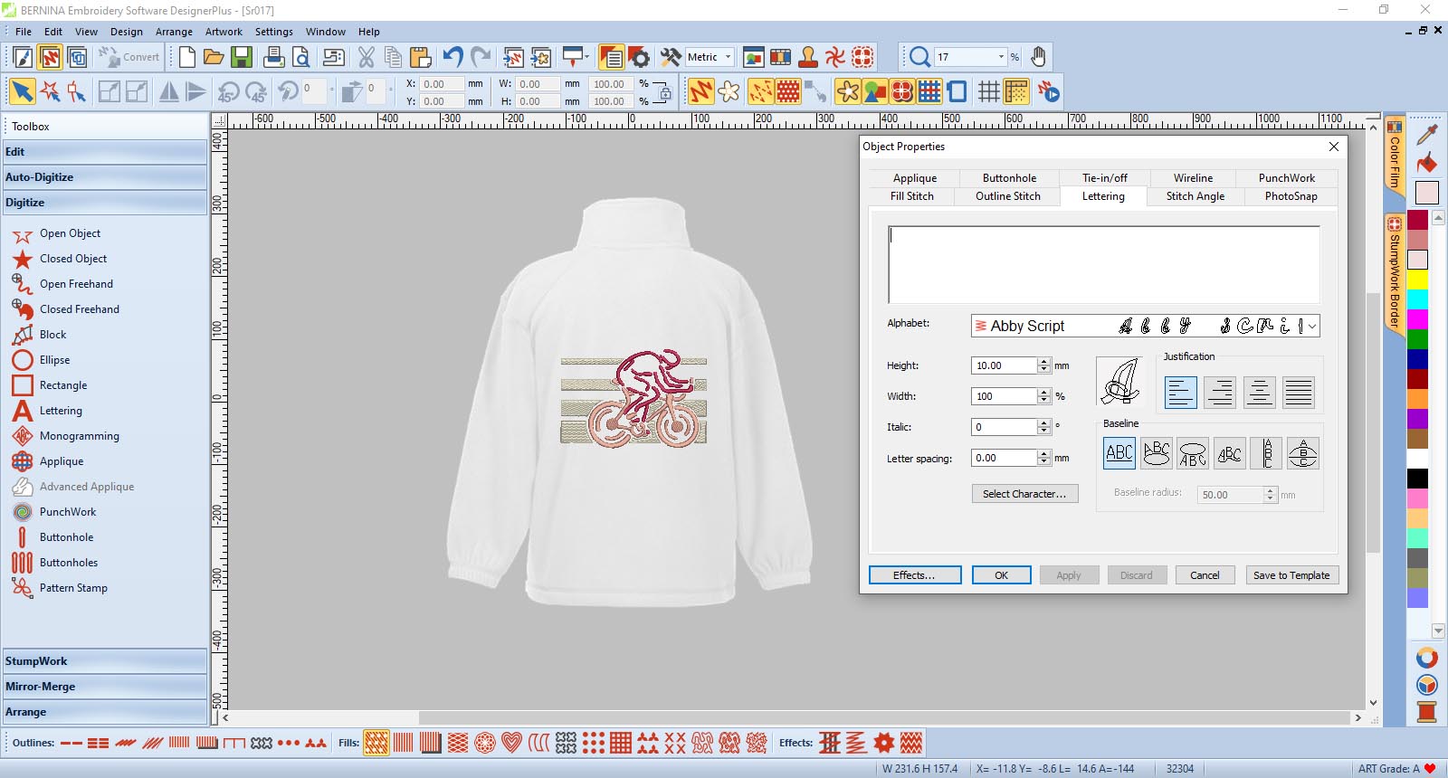Screen dimensions: 1448x778
Task: Open the Monogramming tool
Action: [65, 436]
